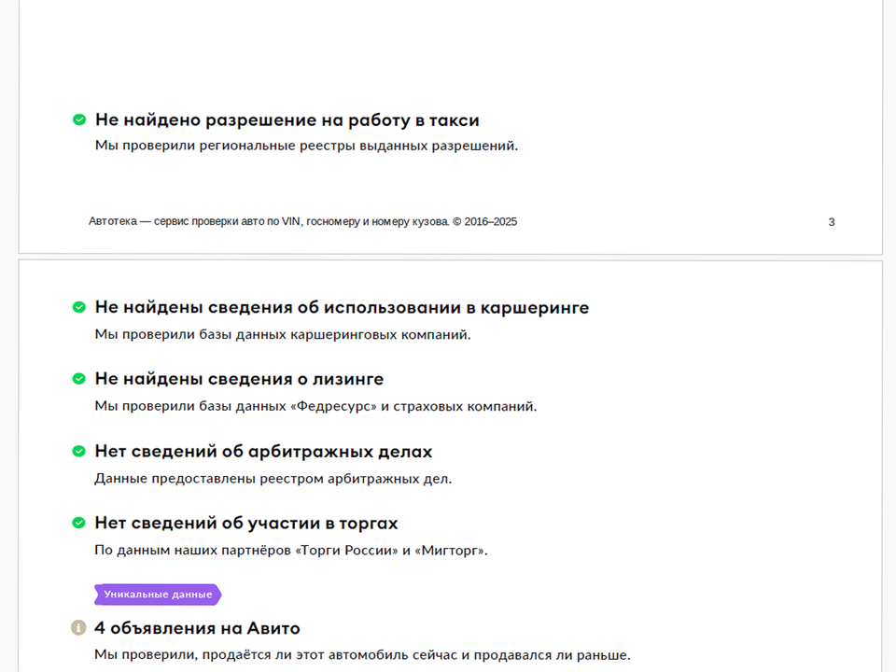Click the green check icon beside auctions heading
The image size is (896, 672).
coord(78,523)
